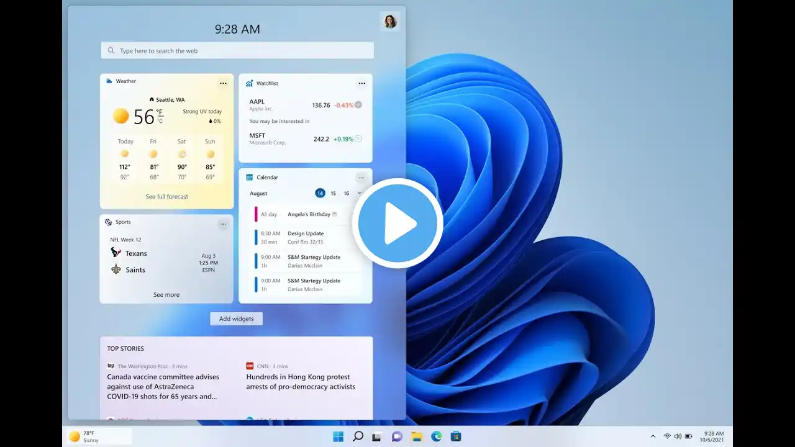This screenshot has width=795, height=447.
Task: Open Weather widget more options menu
Action: 223,83
